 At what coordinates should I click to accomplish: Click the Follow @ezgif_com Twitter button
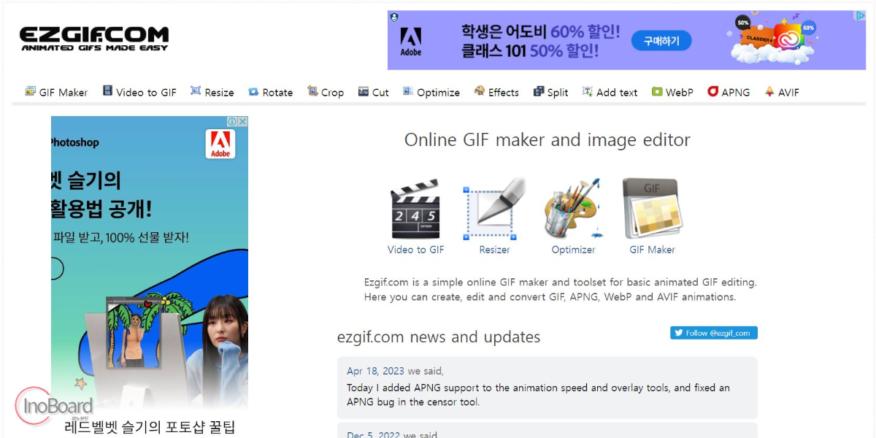[714, 333]
